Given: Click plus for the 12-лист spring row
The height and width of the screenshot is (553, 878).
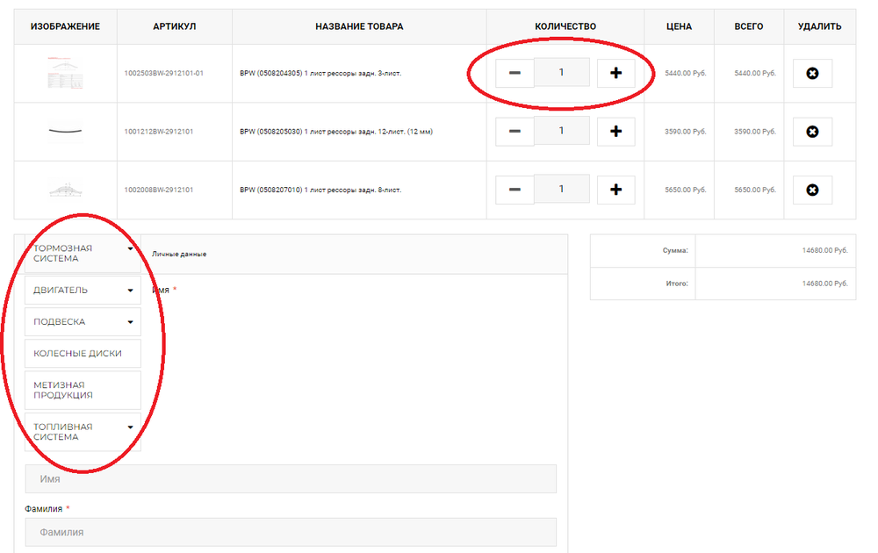Looking at the screenshot, I should tap(615, 132).
